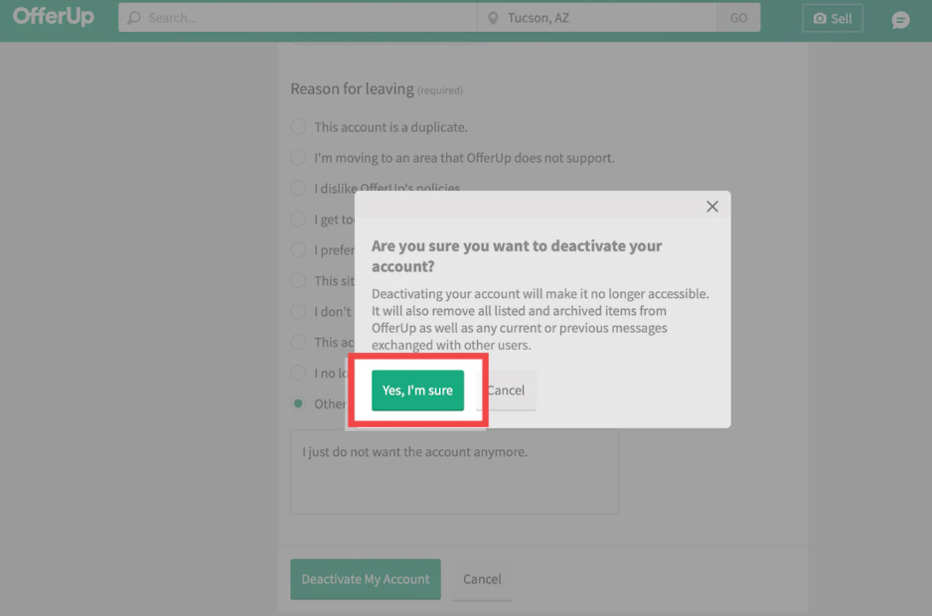The height and width of the screenshot is (616, 932).
Task: Select the Other reason radio button
Action: pyautogui.click(x=298, y=403)
